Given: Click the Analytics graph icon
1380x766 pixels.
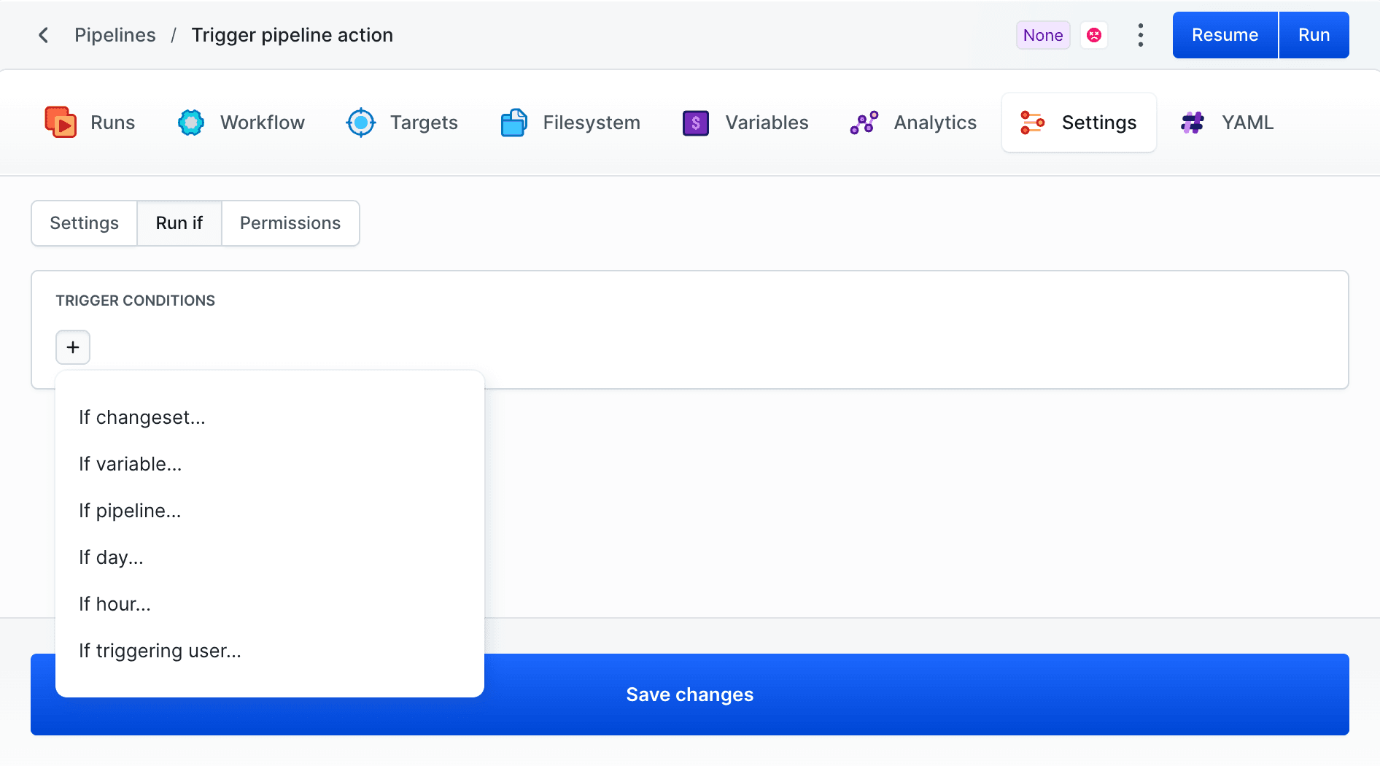Looking at the screenshot, I should [864, 123].
